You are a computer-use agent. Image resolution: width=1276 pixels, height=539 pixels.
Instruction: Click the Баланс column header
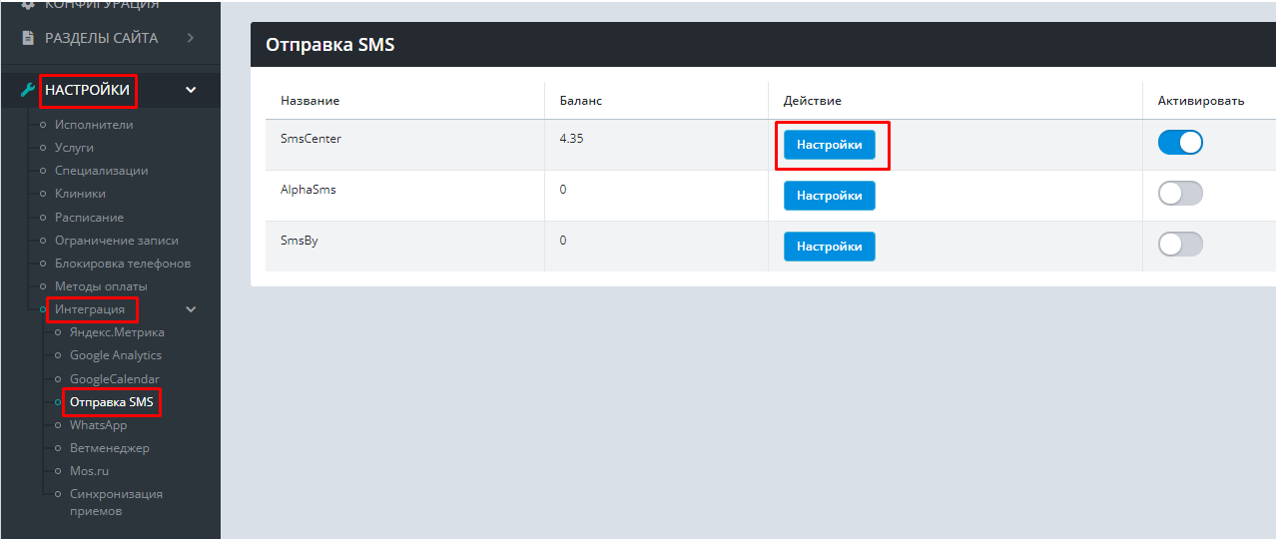(x=580, y=101)
